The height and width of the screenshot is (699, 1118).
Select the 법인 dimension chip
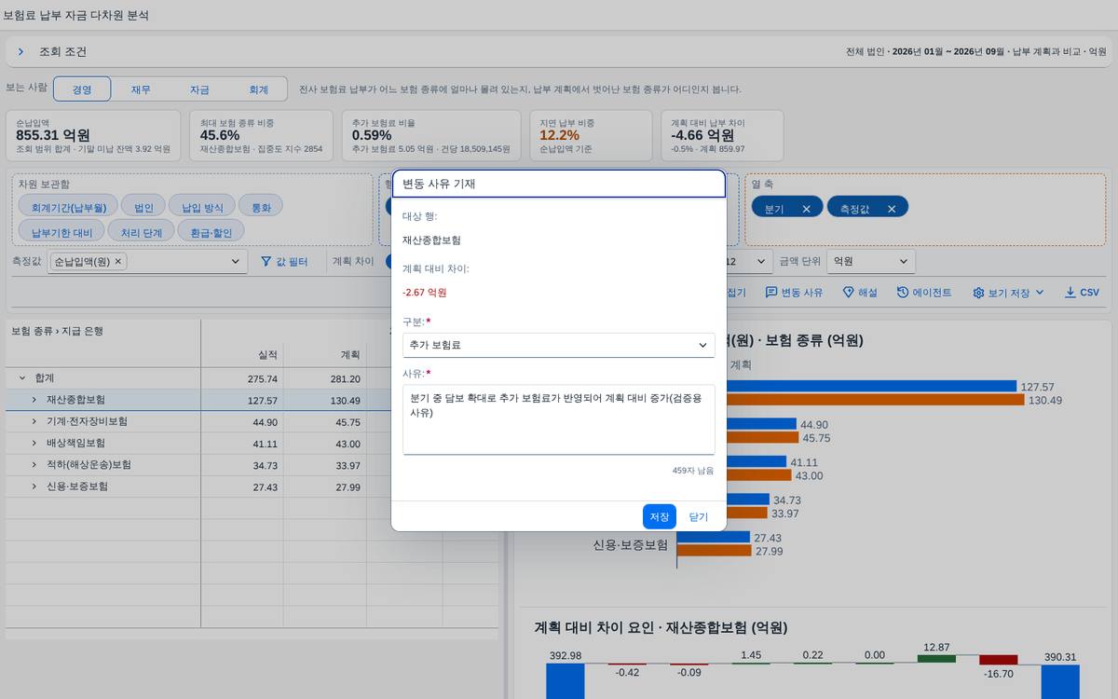coord(144,207)
